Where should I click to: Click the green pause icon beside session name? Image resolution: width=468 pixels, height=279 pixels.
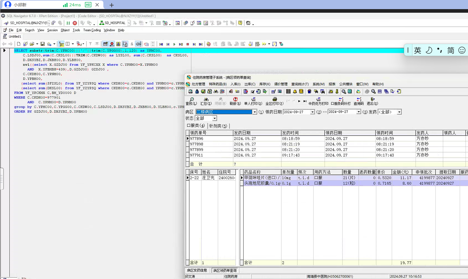click(x=68, y=23)
